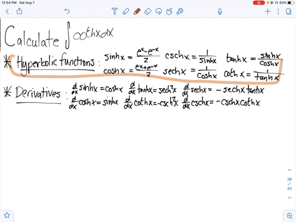Tap the d/dx cothx = -csch²x formula
The width and height of the screenshot is (296, 222).
tap(151, 103)
